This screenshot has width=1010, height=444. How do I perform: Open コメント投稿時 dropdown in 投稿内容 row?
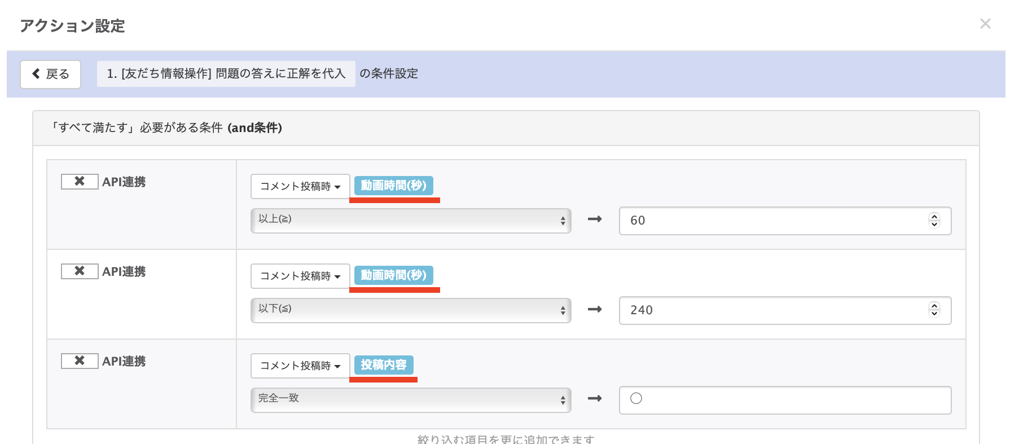tap(300, 366)
